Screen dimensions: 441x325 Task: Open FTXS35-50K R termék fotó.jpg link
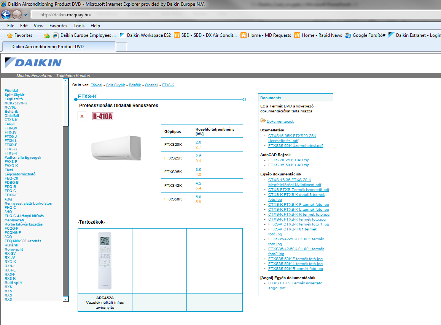pos(295,268)
